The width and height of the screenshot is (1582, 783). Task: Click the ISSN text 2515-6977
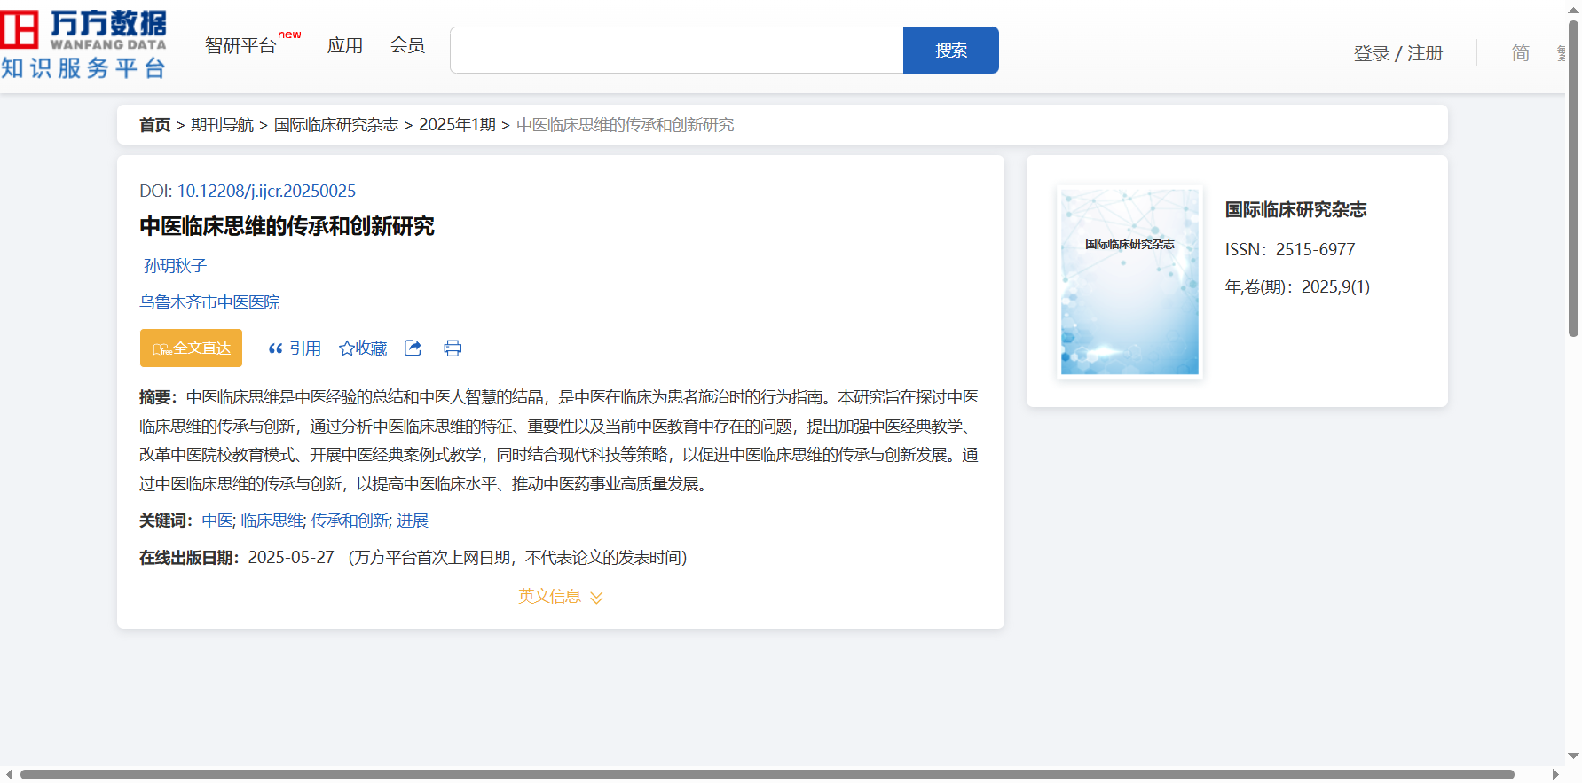point(1315,250)
